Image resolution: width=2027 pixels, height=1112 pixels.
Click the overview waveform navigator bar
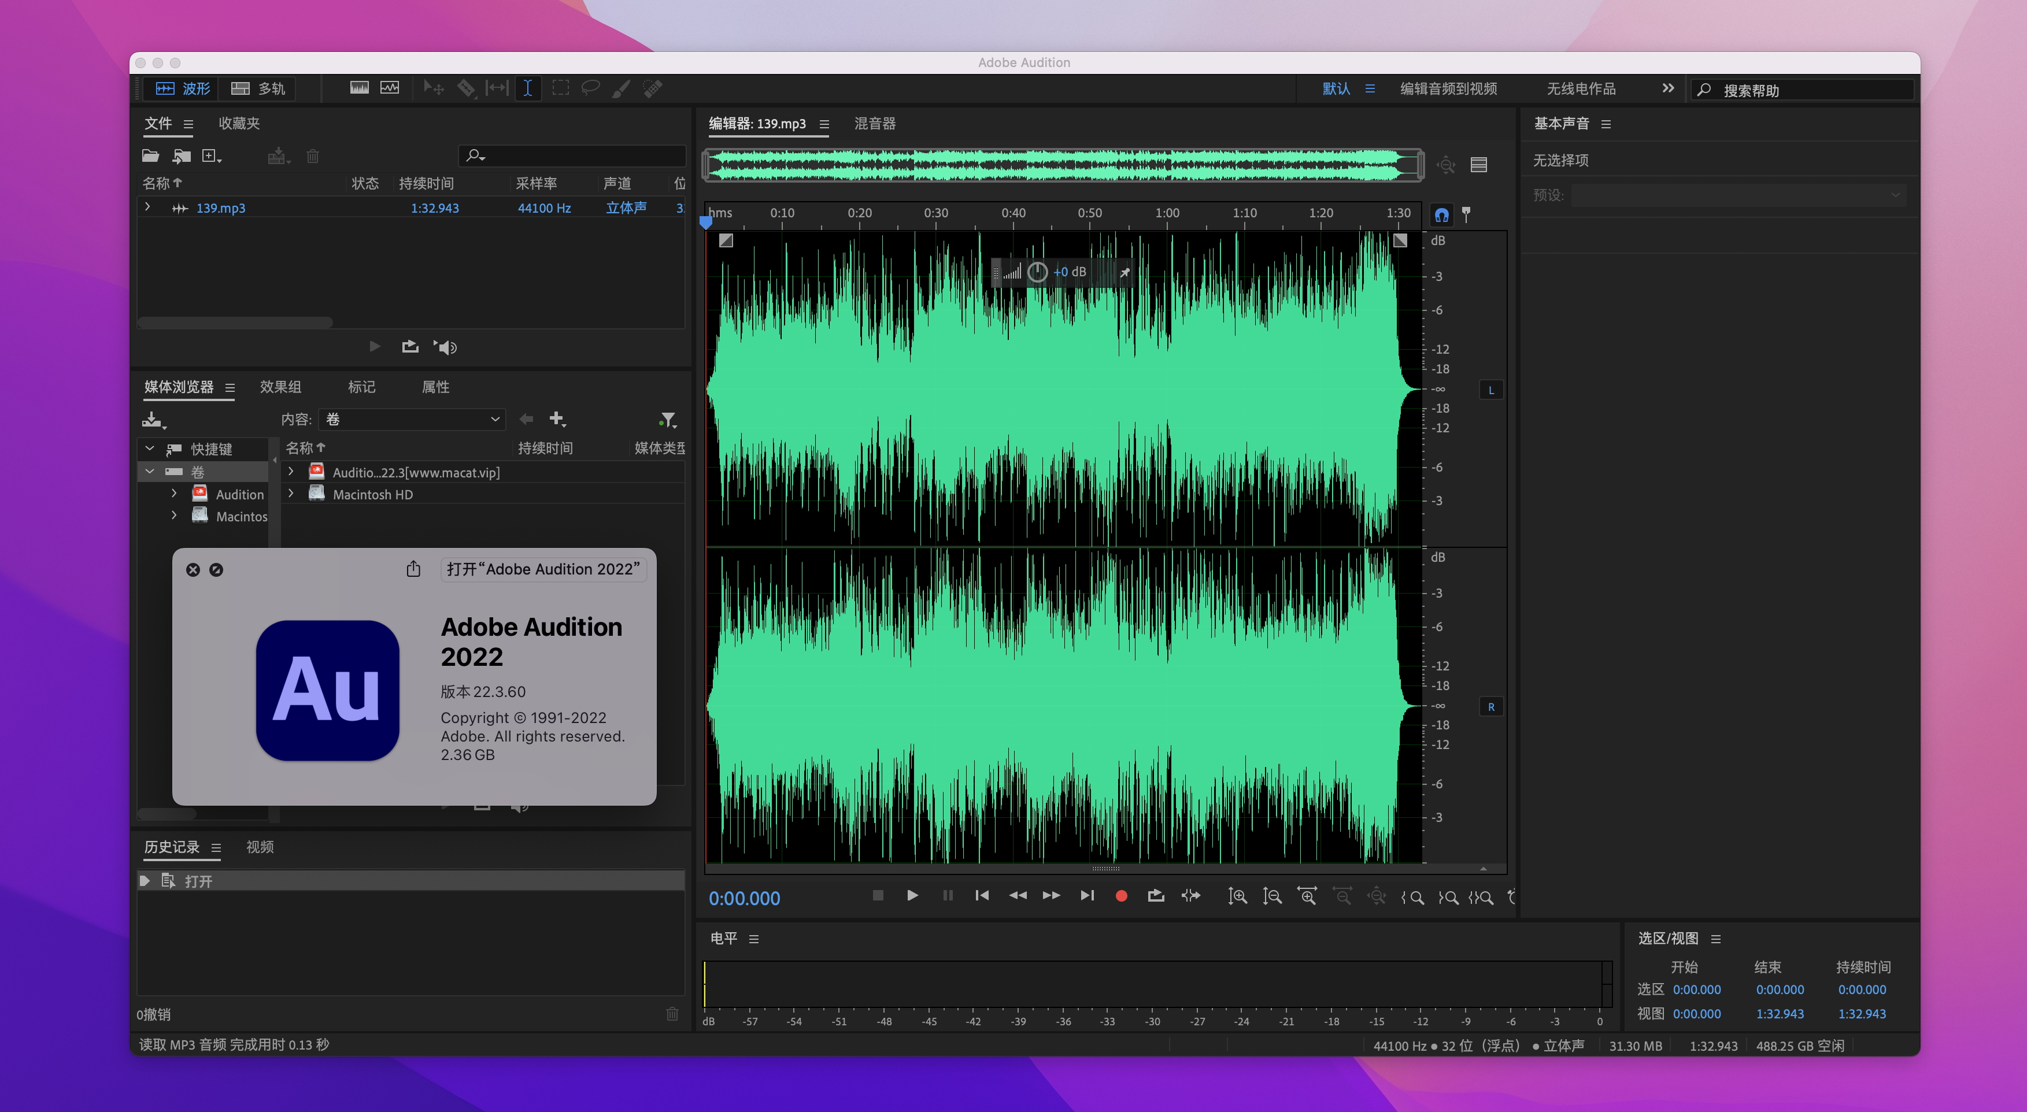1063,165
